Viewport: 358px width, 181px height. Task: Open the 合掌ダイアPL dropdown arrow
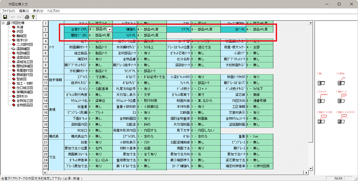(109, 29)
